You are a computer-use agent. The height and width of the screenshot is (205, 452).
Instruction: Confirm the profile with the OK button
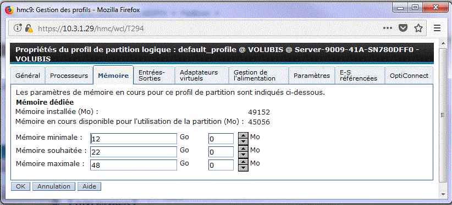(20, 186)
